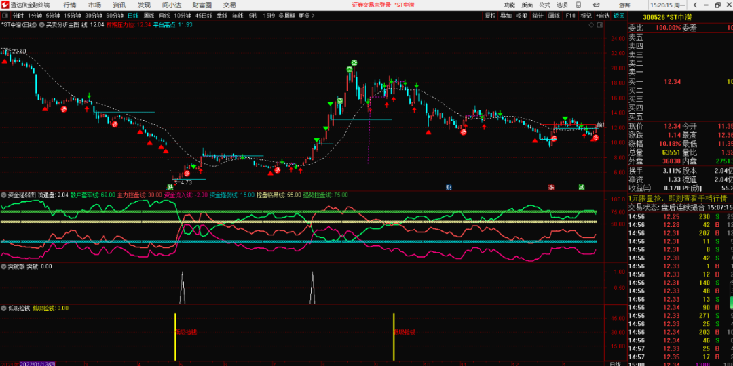Expand the 低吸捡钱 indicator dropdown
Screen dimensions: 733x366
pyautogui.click(x=4, y=308)
